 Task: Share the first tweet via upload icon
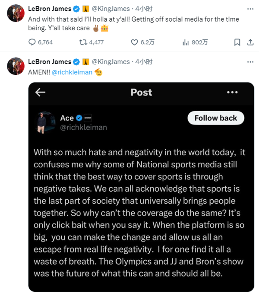tap(250, 42)
